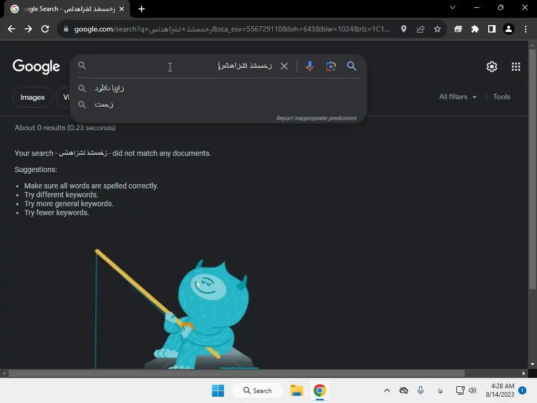Open the Tools search options
Image resolution: width=537 pixels, height=403 pixels.
(501, 97)
